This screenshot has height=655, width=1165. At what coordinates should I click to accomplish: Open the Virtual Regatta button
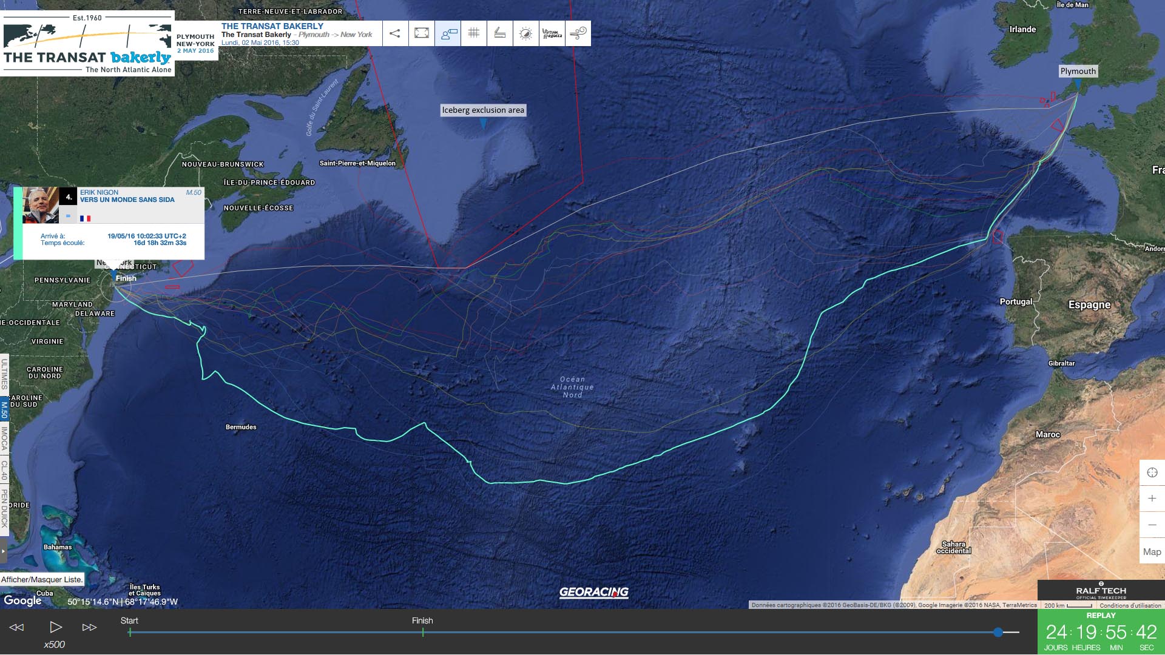click(552, 33)
